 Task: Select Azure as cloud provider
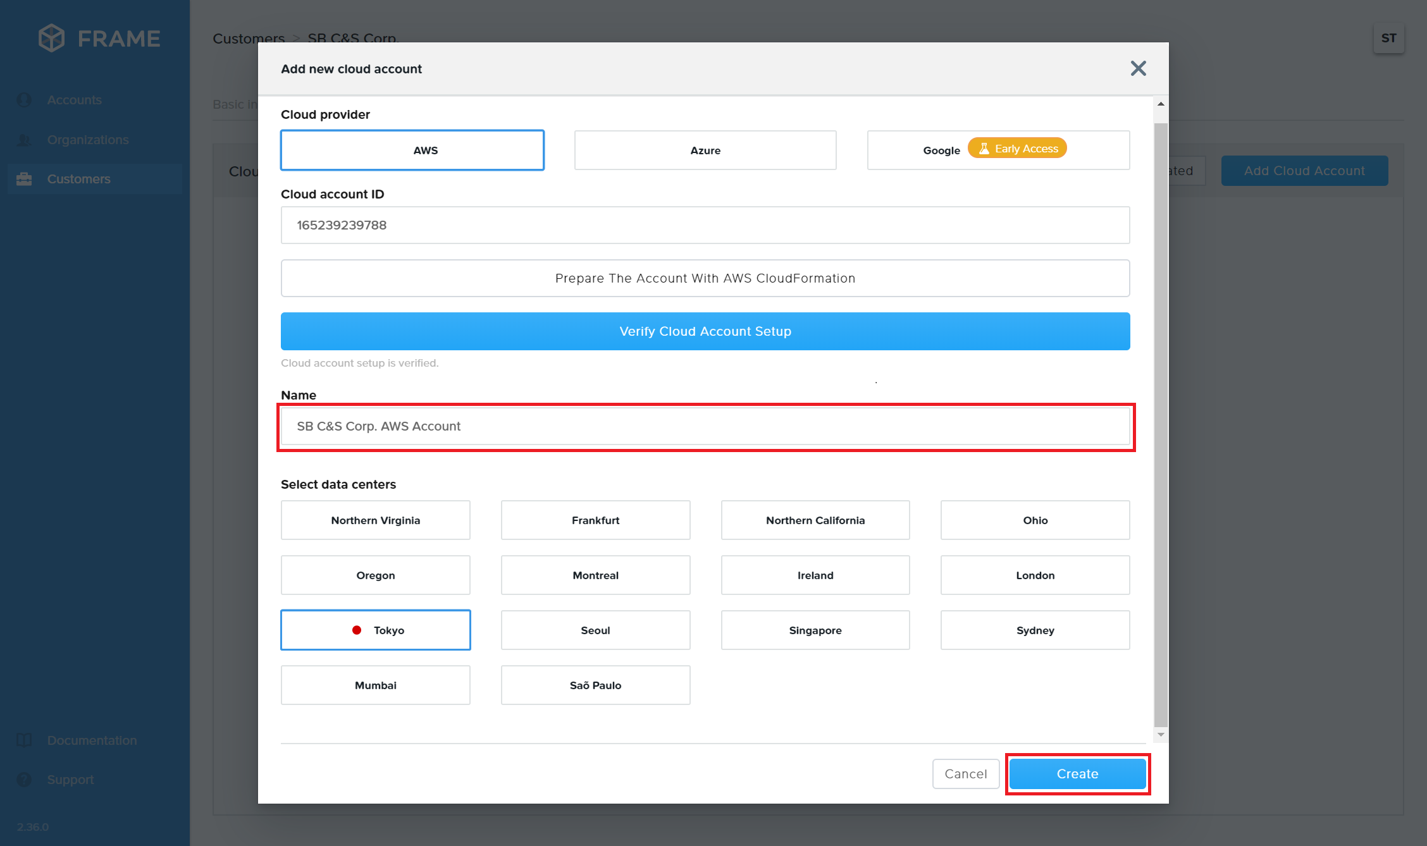click(705, 150)
